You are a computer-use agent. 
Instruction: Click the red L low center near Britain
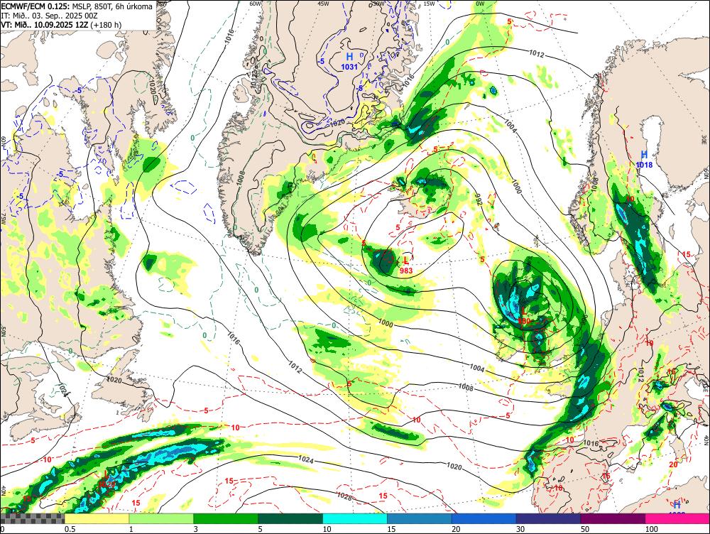pos(524,311)
